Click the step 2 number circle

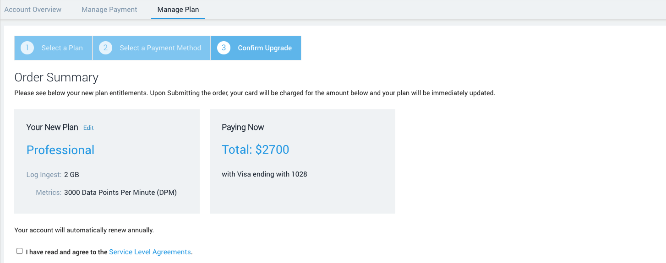tap(105, 48)
